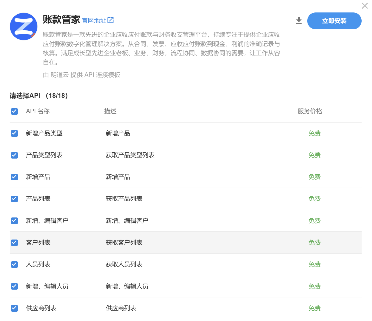The height and width of the screenshot is (321, 372).
Task: Select the 新增产品类型 API name
Action: (44, 133)
